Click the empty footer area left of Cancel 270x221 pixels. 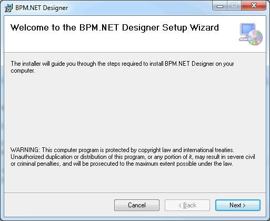tap(59, 205)
